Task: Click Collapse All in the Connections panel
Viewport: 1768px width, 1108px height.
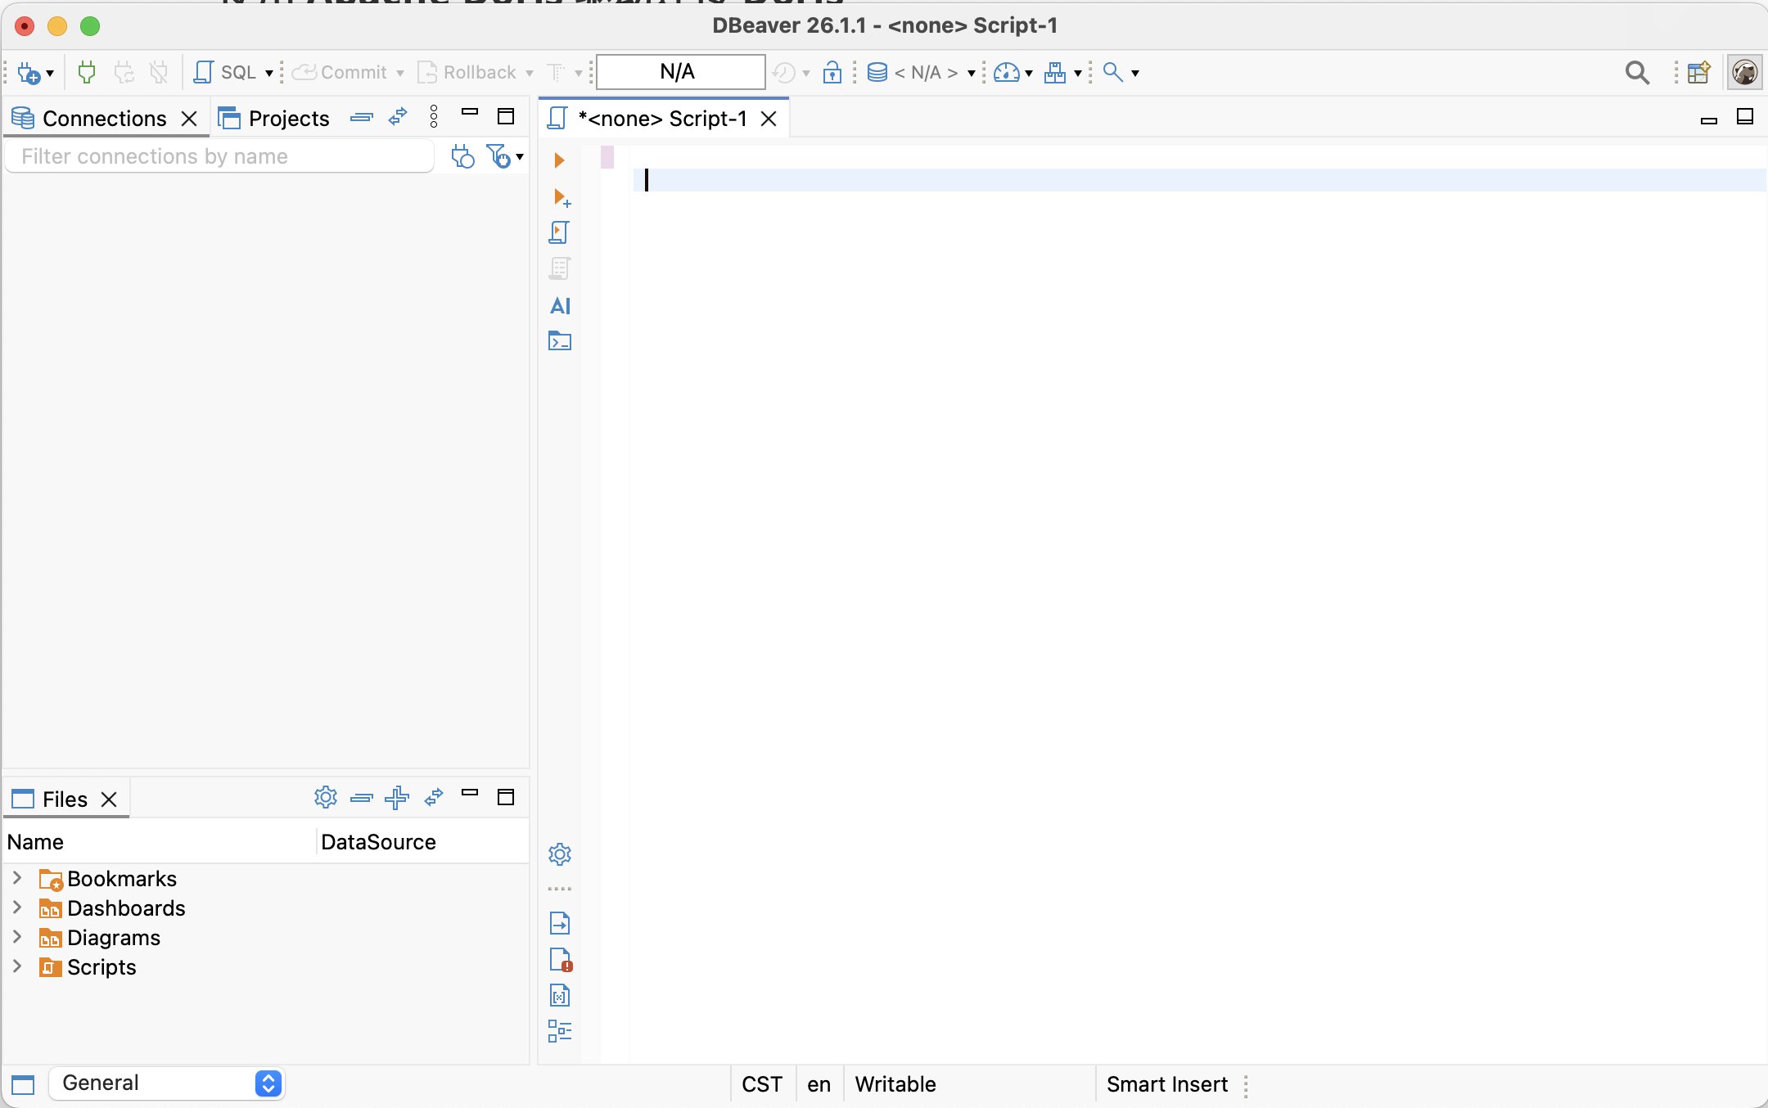Action: pos(362,118)
